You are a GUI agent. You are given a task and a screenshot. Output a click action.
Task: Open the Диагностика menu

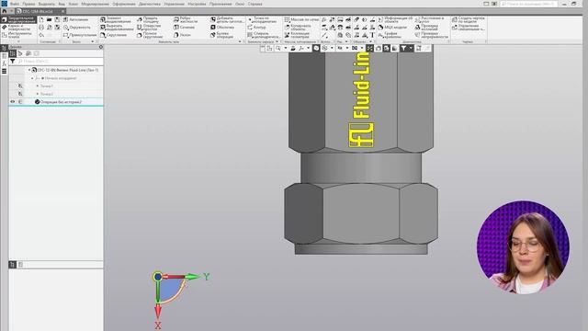(x=150, y=4)
